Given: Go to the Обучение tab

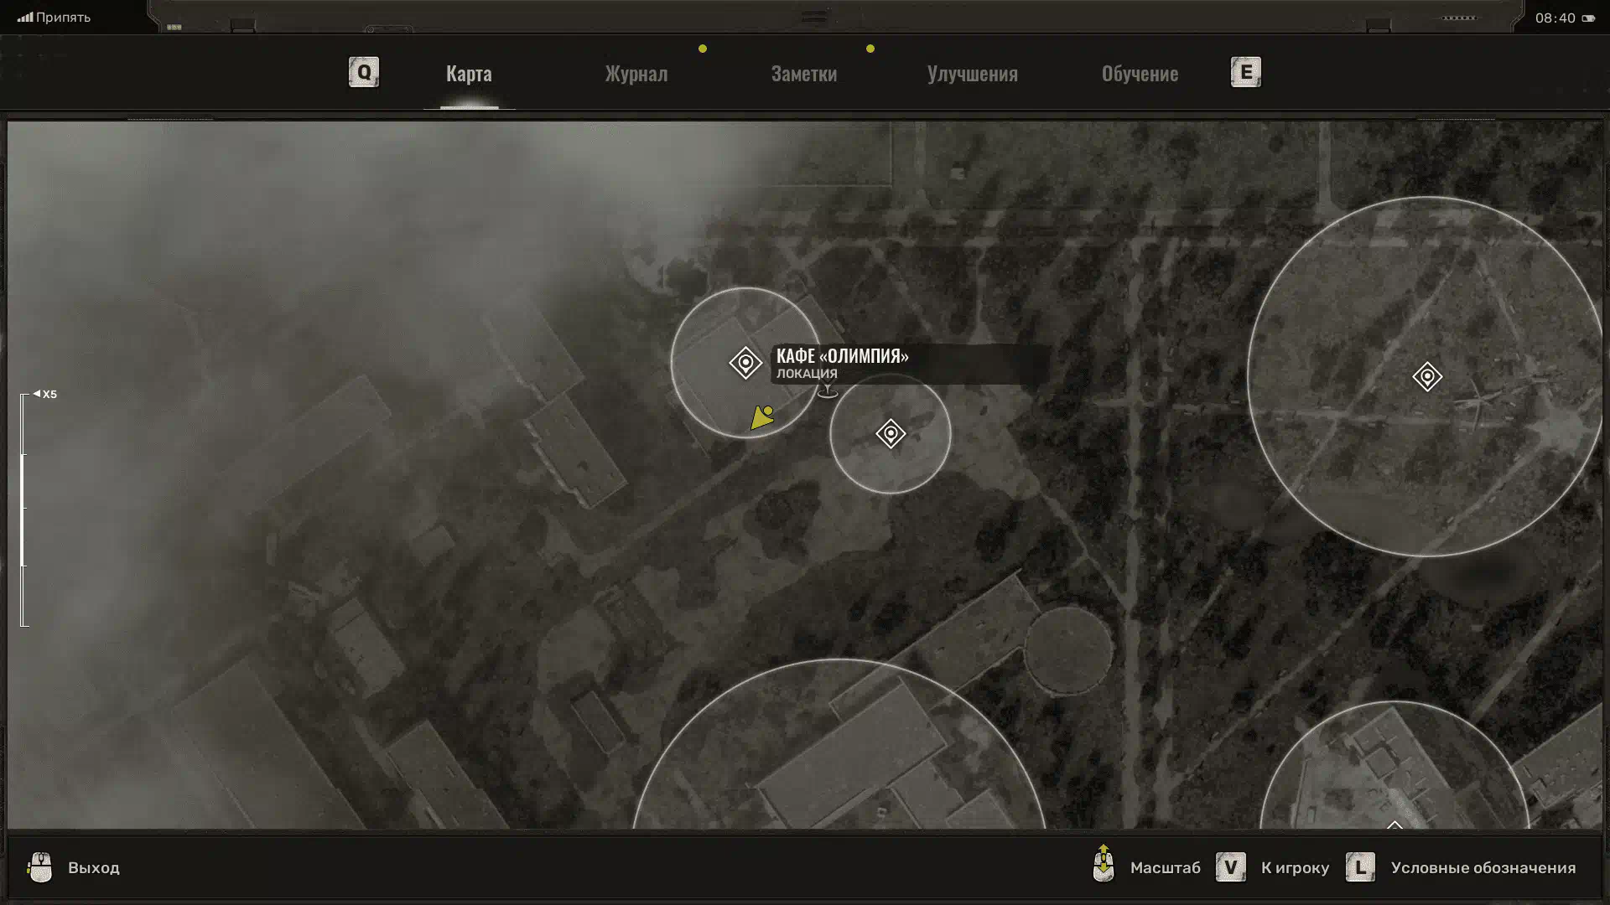Looking at the screenshot, I should (1139, 74).
